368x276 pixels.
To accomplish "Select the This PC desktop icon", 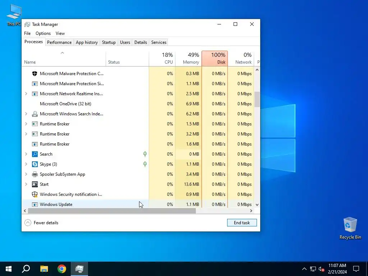I will click(14, 15).
